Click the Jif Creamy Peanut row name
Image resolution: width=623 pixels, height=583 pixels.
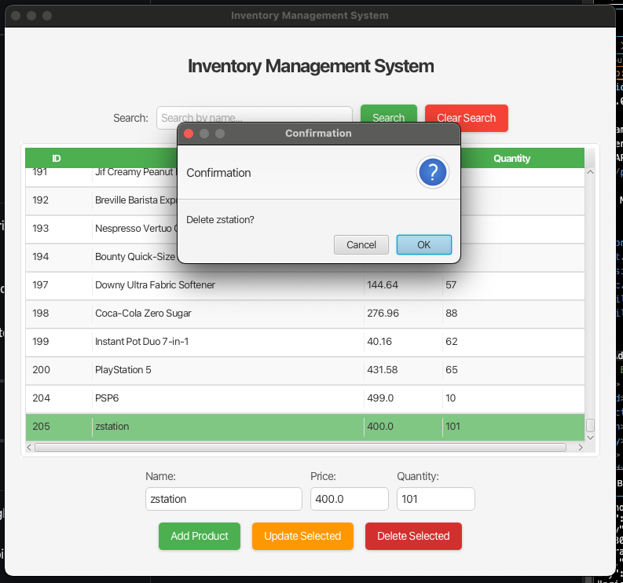click(135, 172)
